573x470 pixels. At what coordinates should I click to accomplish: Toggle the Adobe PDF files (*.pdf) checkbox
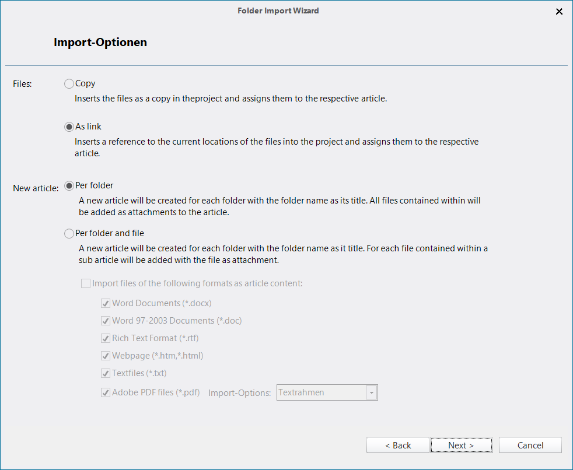(106, 393)
